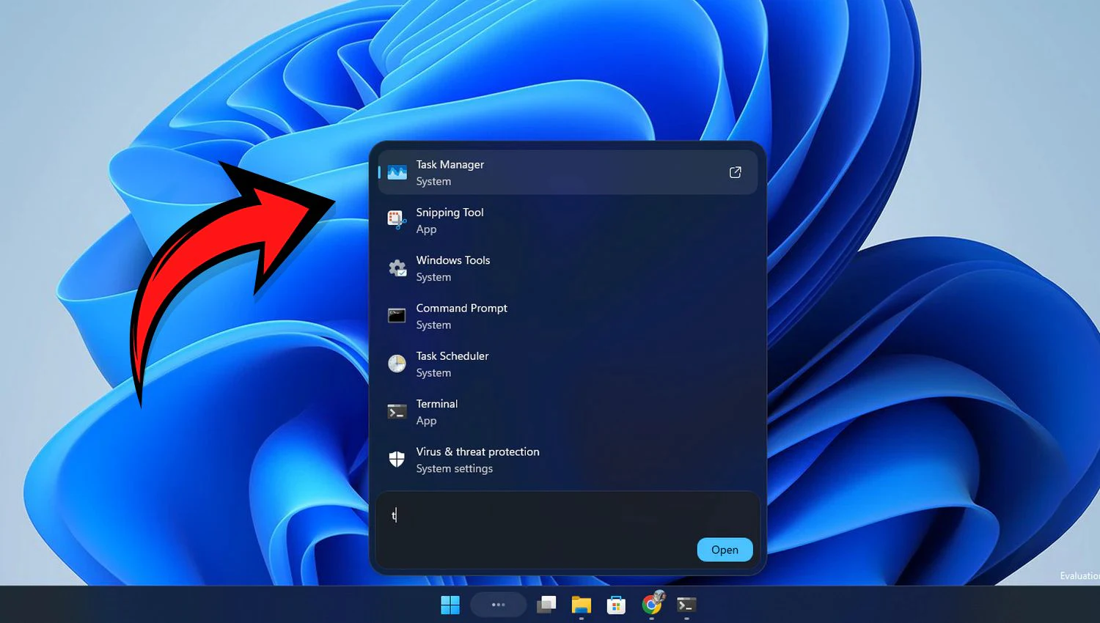Click the Windows Tools gear icon
Image resolution: width=1100 pixels, height=623 pixels.
[397, 268]
